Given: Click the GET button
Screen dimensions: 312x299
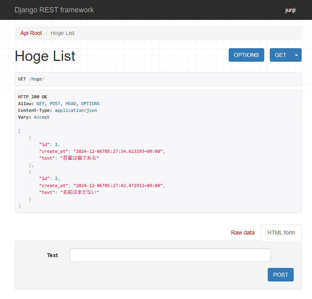Looking at the screenshot, I should pyautogui.click(x=281, y=55).
